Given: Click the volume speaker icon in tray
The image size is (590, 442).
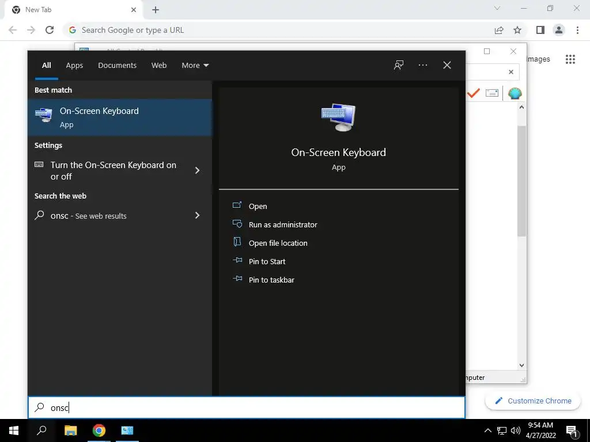Looking at the screenshot, I should [516, 430].
